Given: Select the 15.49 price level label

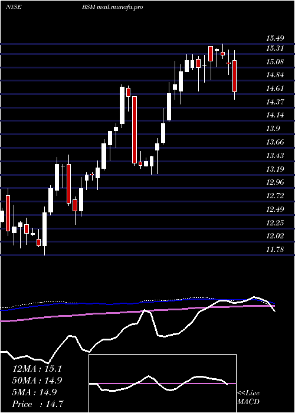Looking at the screenshot, I should click(x=275, y=38).
